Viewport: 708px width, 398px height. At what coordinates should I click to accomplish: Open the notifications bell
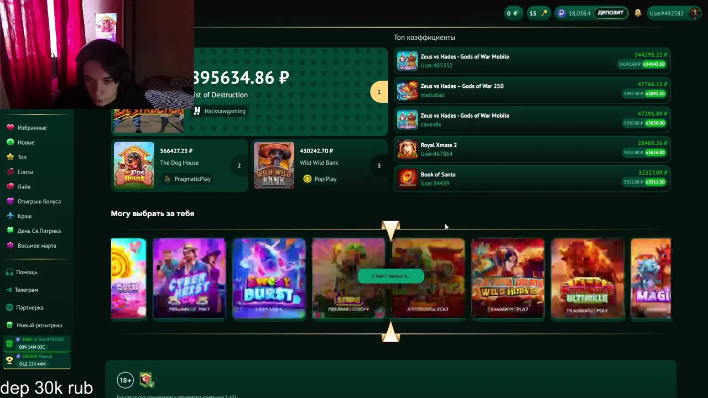click(638, 13)
